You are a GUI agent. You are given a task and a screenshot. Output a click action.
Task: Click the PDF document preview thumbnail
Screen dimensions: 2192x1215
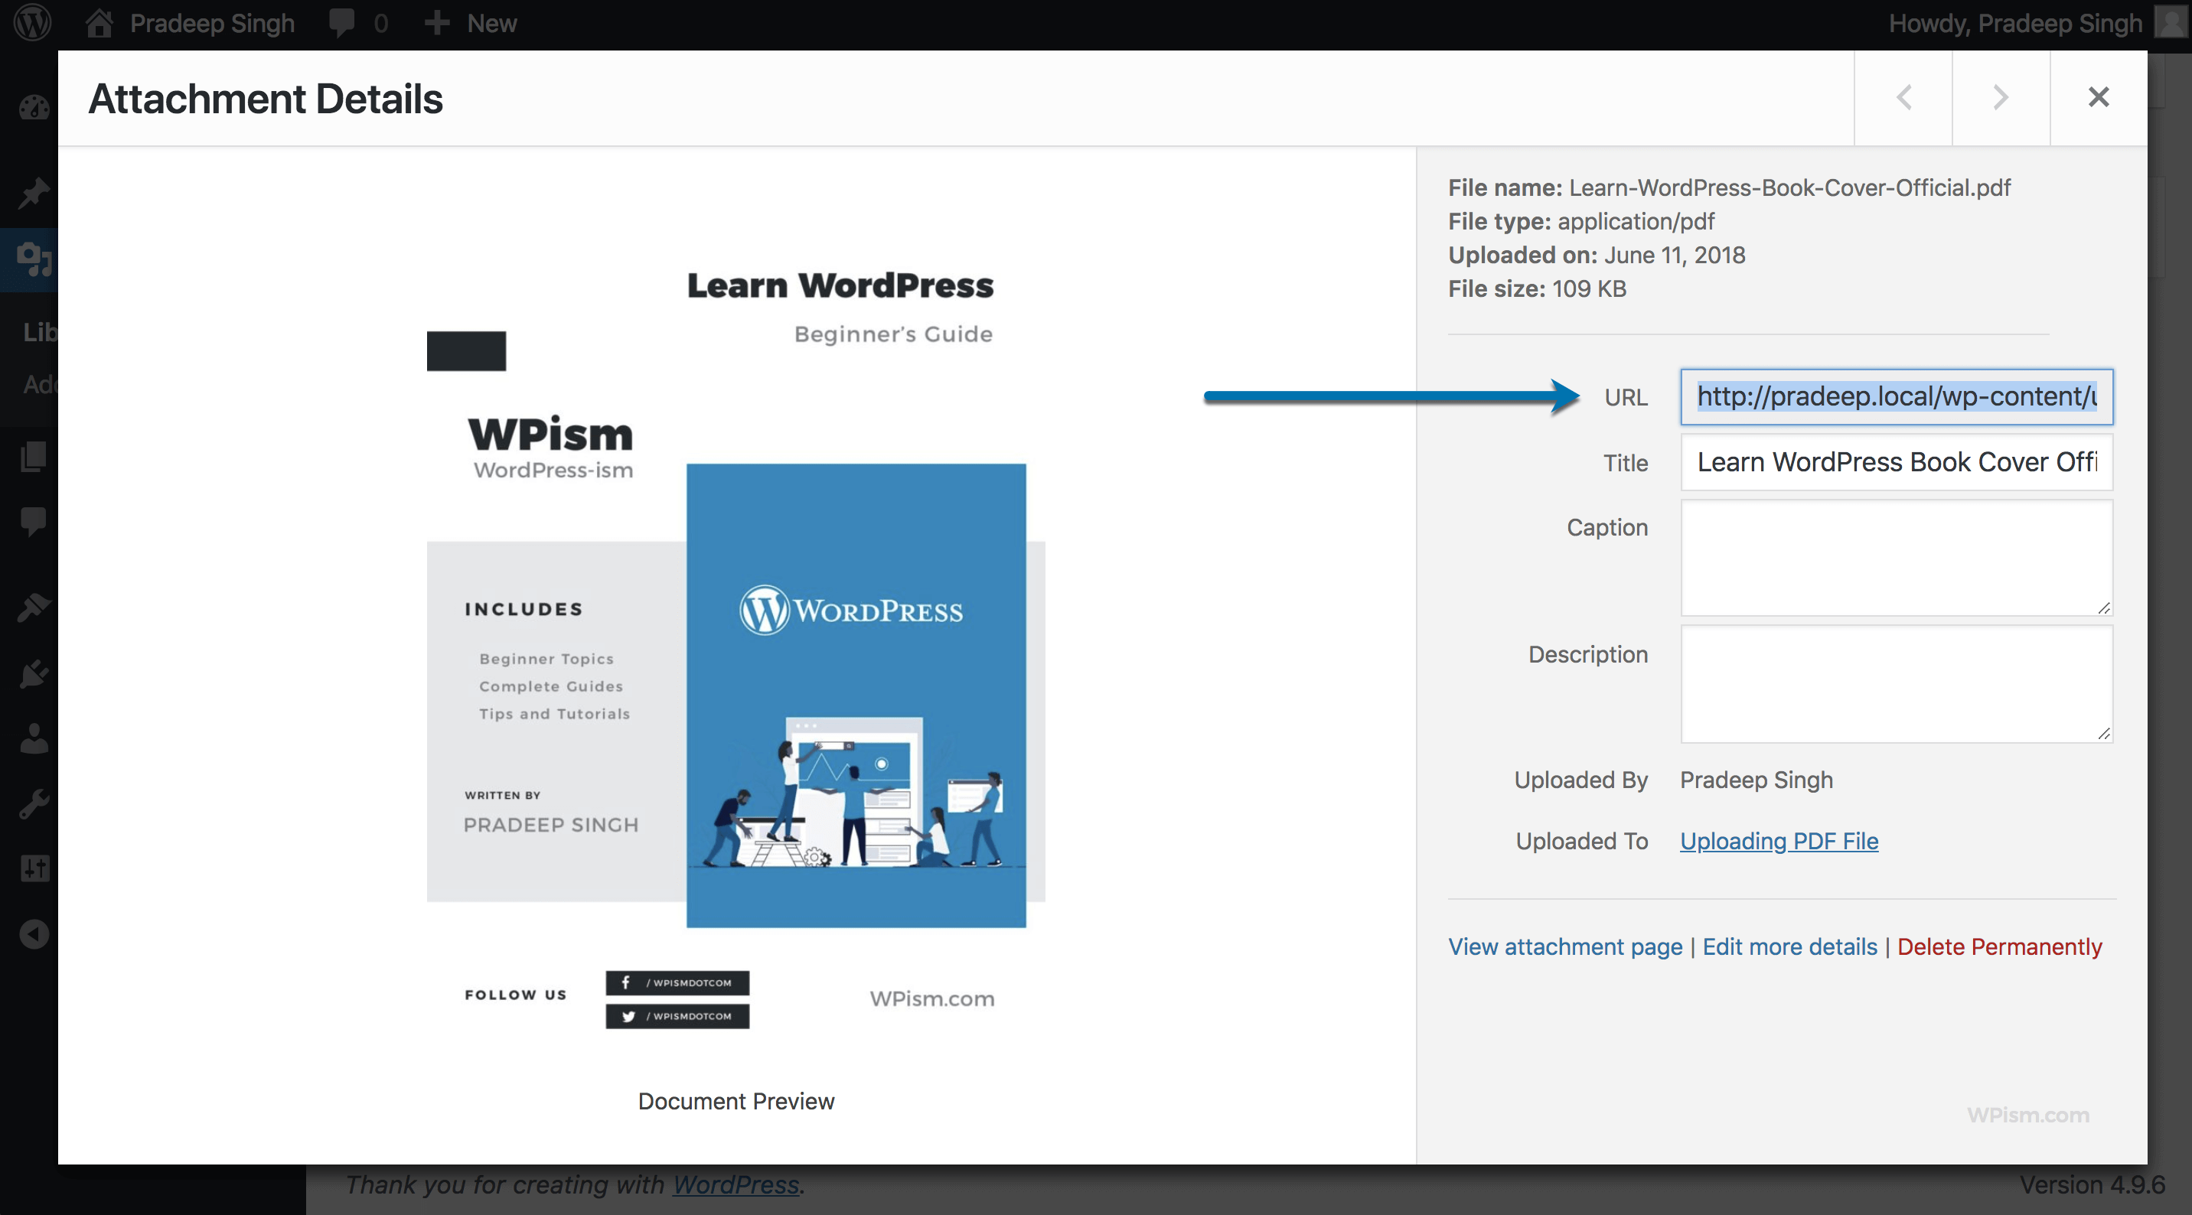tap(736, 647)
